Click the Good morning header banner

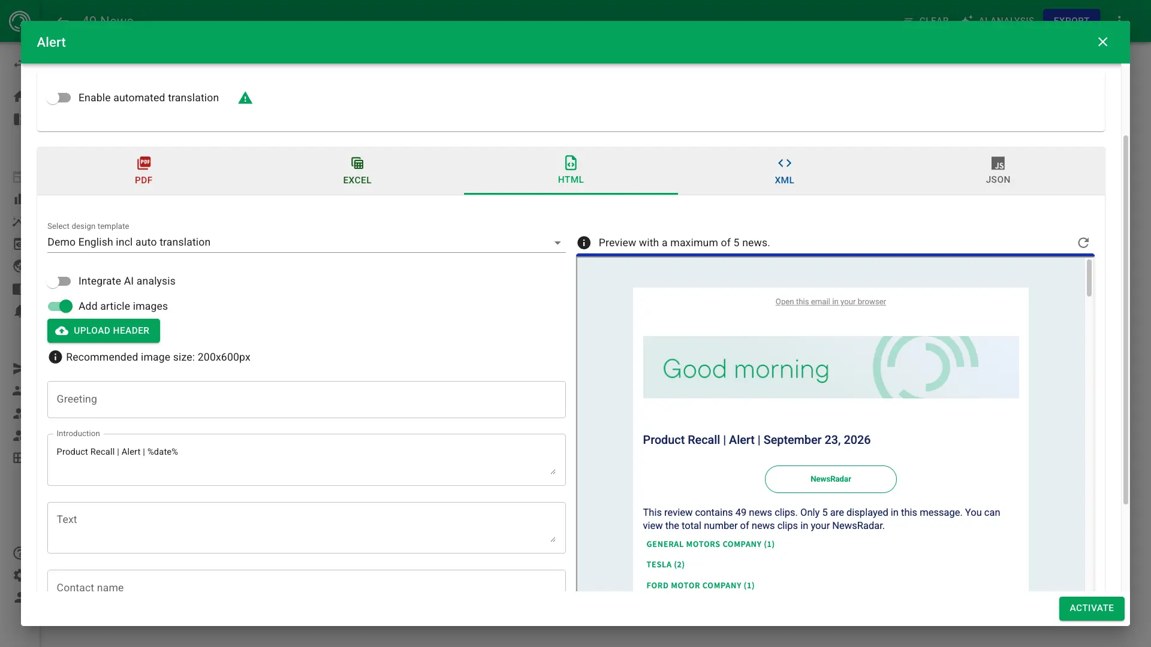coord(831,367)
